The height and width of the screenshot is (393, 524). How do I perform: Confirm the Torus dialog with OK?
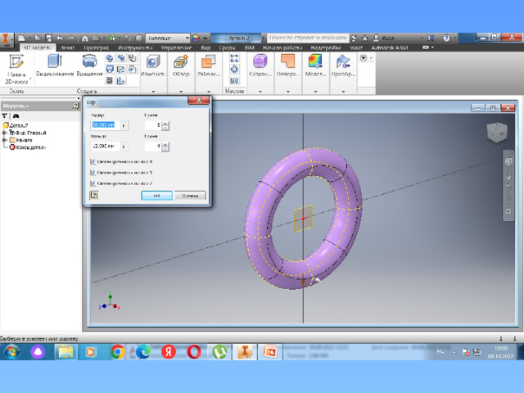(x=156, y=196)
